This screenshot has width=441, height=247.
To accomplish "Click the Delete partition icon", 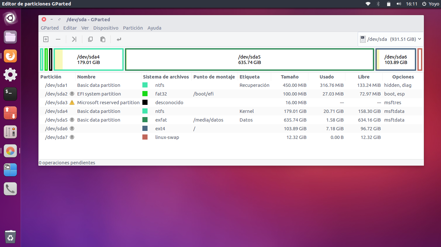I will pyautogui.click(x=58, y=39).
